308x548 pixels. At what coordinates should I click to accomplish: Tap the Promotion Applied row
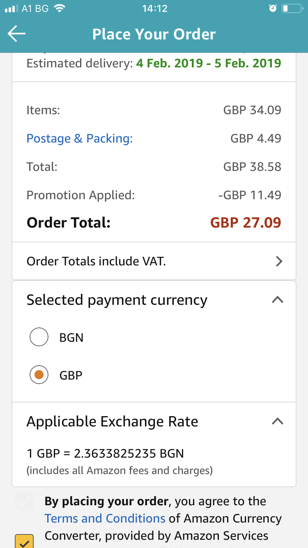click(154, 195)
